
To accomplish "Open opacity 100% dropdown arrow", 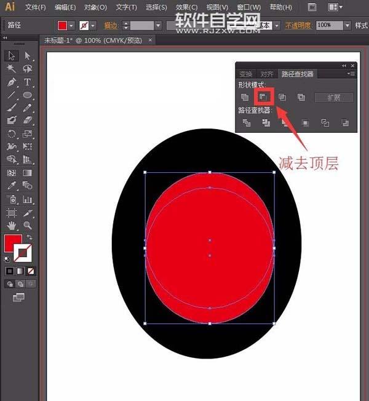I will coord(347,25).
